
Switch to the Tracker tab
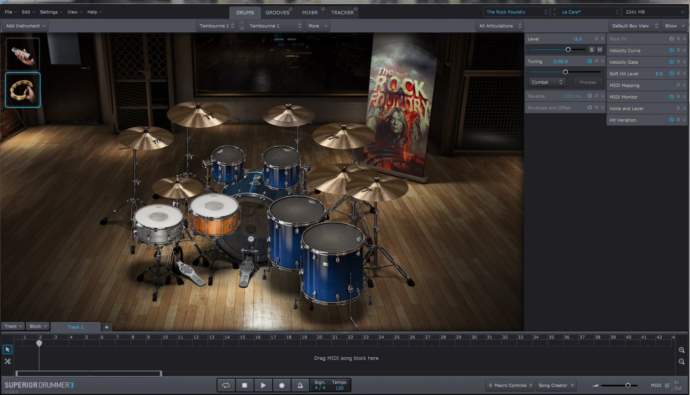tap(342, 12)
